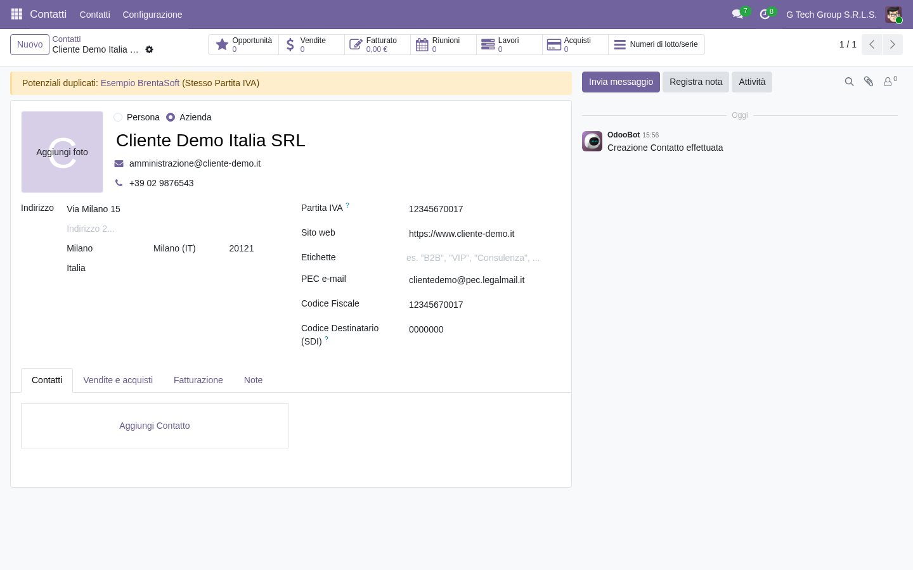Screen dimensions: 913x570
Task: Select the Persona radio option
Action: coord(118,117)
